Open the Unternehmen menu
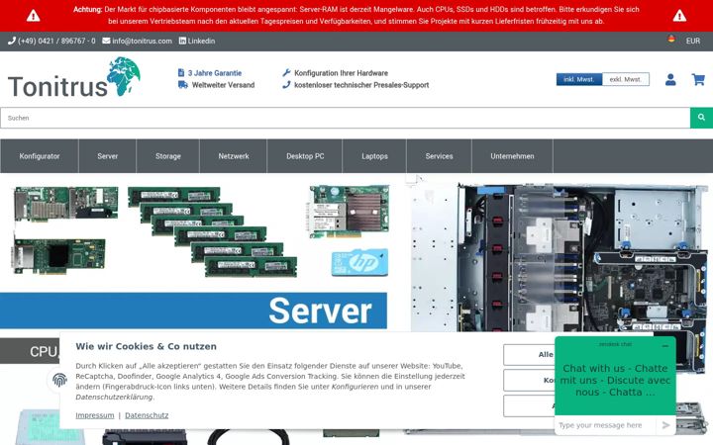 (513, 156)
